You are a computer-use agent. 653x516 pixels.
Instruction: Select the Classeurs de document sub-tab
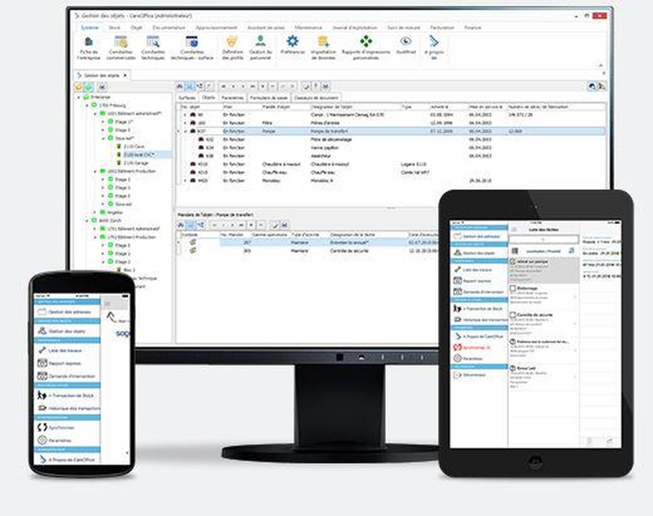[x=316, y=97]
